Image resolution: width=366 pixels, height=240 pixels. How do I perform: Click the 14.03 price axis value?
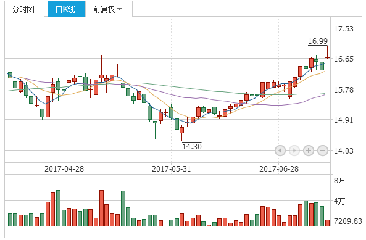[344, 151]
